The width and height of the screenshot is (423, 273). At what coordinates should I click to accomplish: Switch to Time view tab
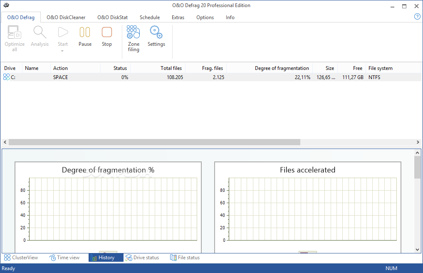[x=64, y=258]
